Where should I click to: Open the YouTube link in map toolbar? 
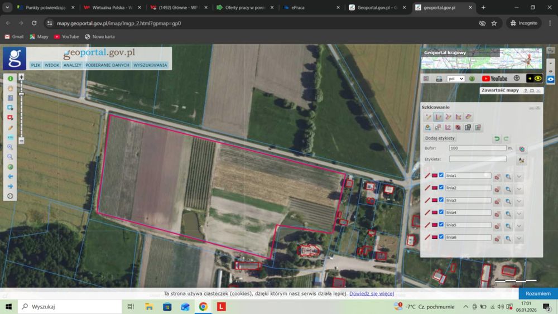pos(494,79)
